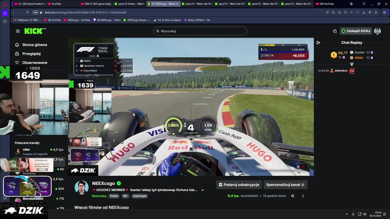Image resolution: width=390 pixels, height=219 pixels.
Task: Add page to favorites heart icon
Action: [x=358, y=12]
